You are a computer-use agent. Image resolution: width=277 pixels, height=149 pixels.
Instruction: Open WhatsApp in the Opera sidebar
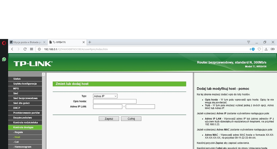[x=4, y=59]
